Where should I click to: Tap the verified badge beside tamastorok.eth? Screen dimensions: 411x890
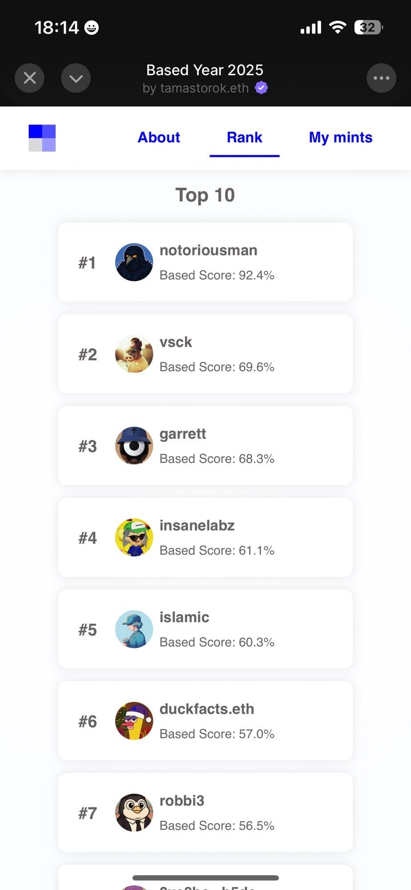261,88
